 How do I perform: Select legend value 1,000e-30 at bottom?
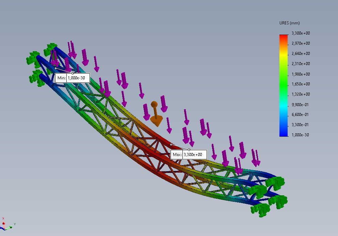[x=300, y=135]
